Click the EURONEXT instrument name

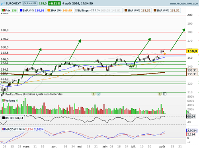[13, 4]
